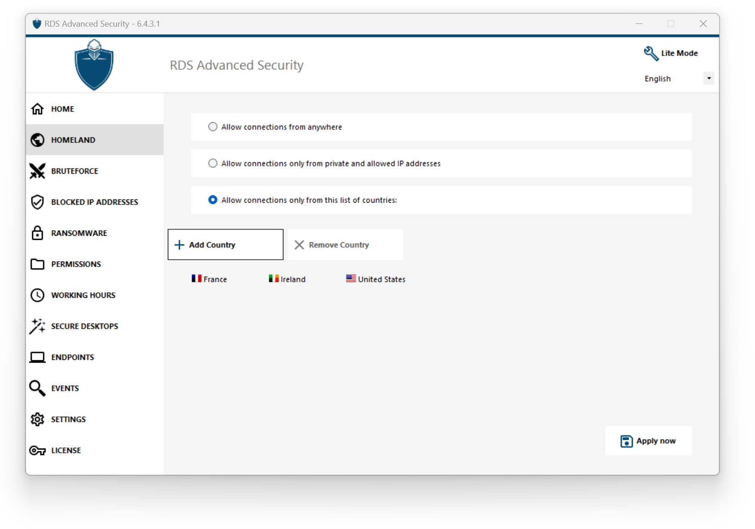Click the Apply now button text

(656, 441)
